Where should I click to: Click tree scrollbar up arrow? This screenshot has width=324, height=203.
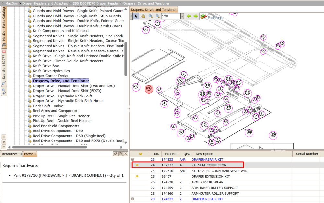(126, 9)
